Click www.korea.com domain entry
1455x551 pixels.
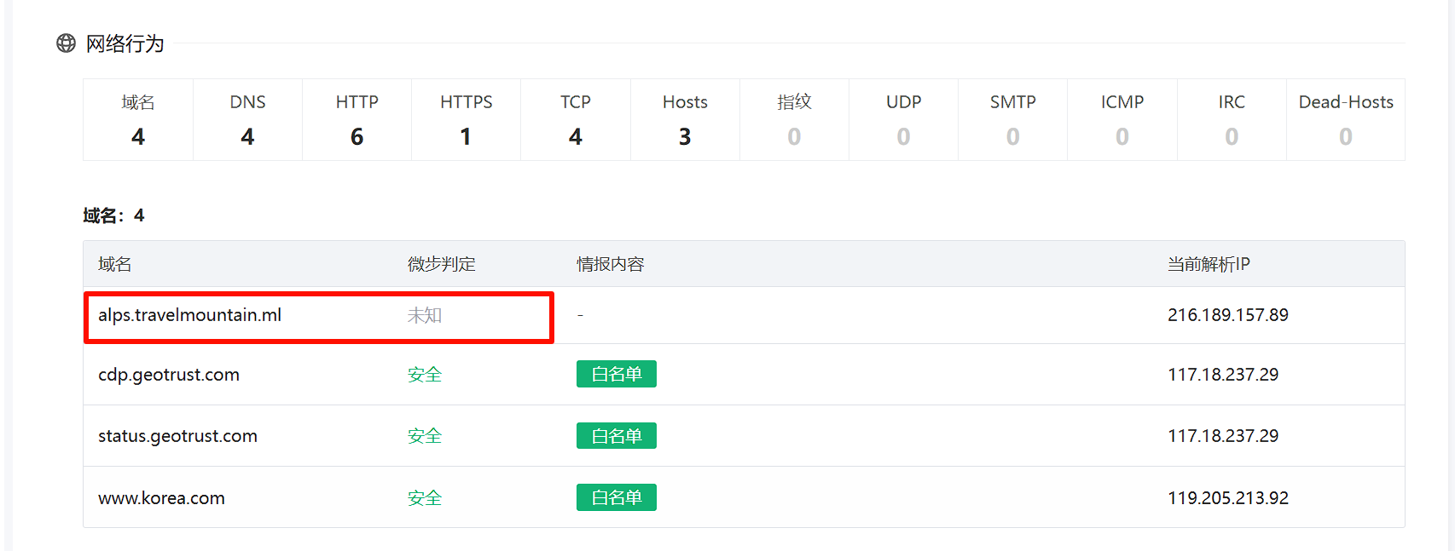coord(161,498)
